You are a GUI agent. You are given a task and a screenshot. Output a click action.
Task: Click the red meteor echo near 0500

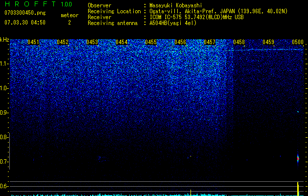pyautogui.click(x=298, y=158)
